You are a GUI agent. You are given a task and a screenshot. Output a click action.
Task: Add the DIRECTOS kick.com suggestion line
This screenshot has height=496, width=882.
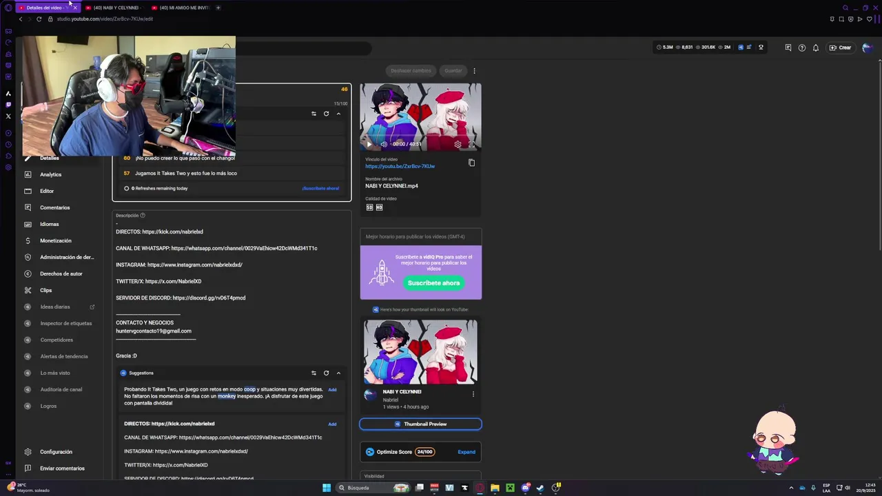point(332,424)
